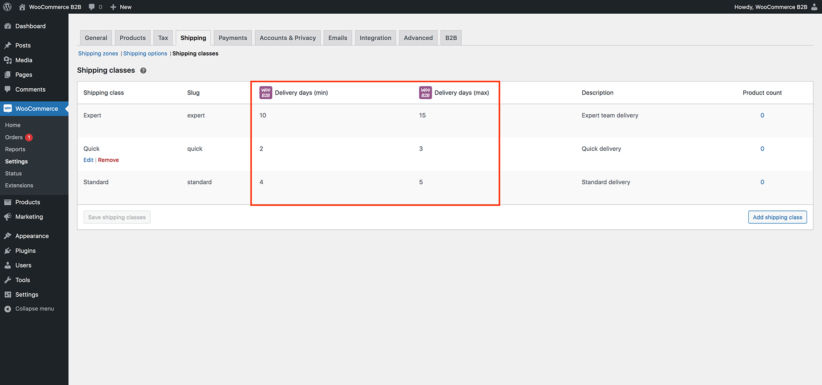This screenshot has height=385, width=822.
Task: Open product count link for Expert class
Action: click(x=762, y=115)
